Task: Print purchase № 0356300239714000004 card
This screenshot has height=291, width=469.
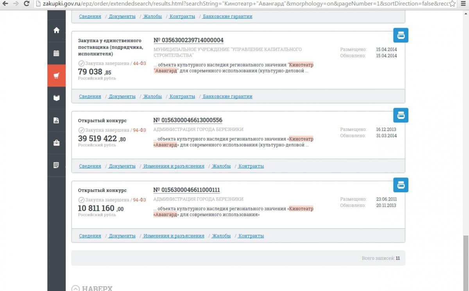Action: click(401, 35)
